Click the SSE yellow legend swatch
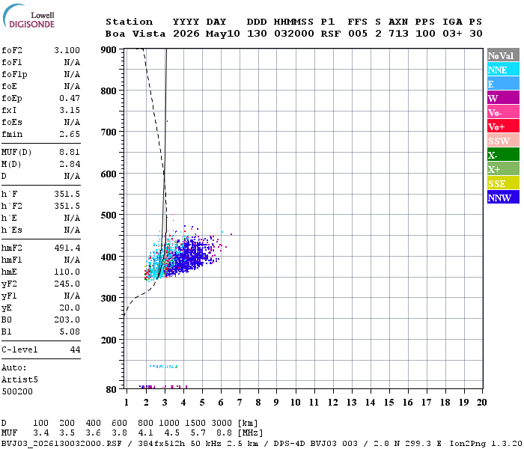The height and width of the screenshot is (449, 524). tap(503, 183)
